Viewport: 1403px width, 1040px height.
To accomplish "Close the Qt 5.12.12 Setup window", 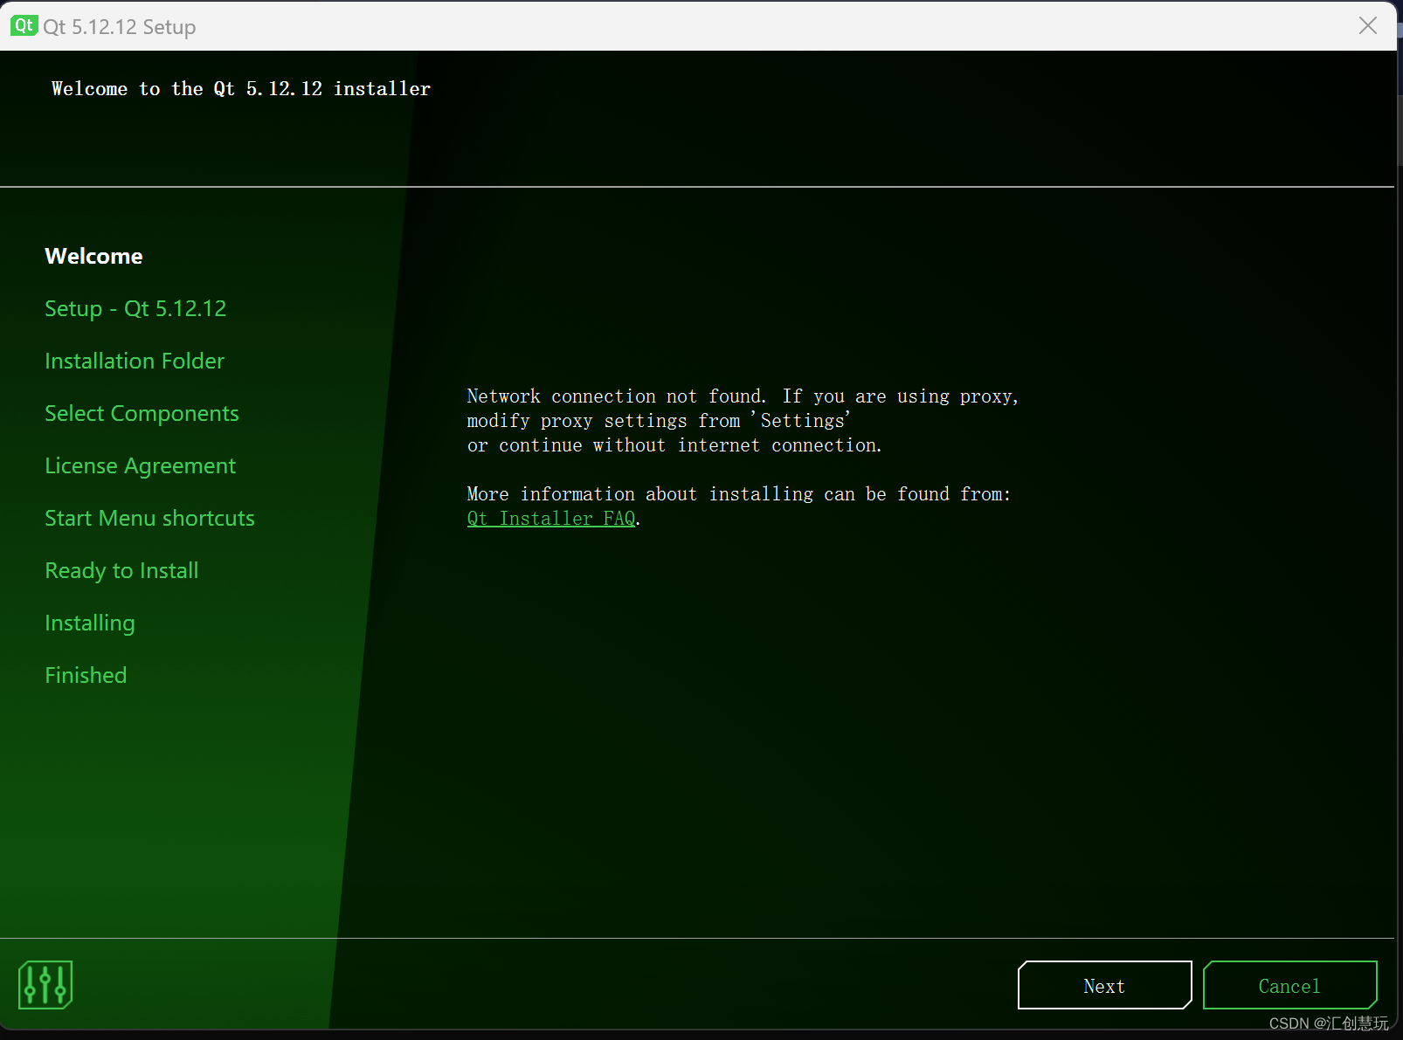I will (1368, 25).
